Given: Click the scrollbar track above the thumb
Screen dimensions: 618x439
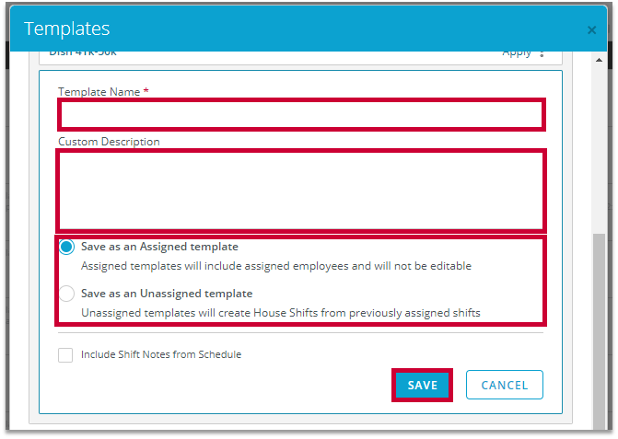Looking at the screenshot, I should click(598, 147).
